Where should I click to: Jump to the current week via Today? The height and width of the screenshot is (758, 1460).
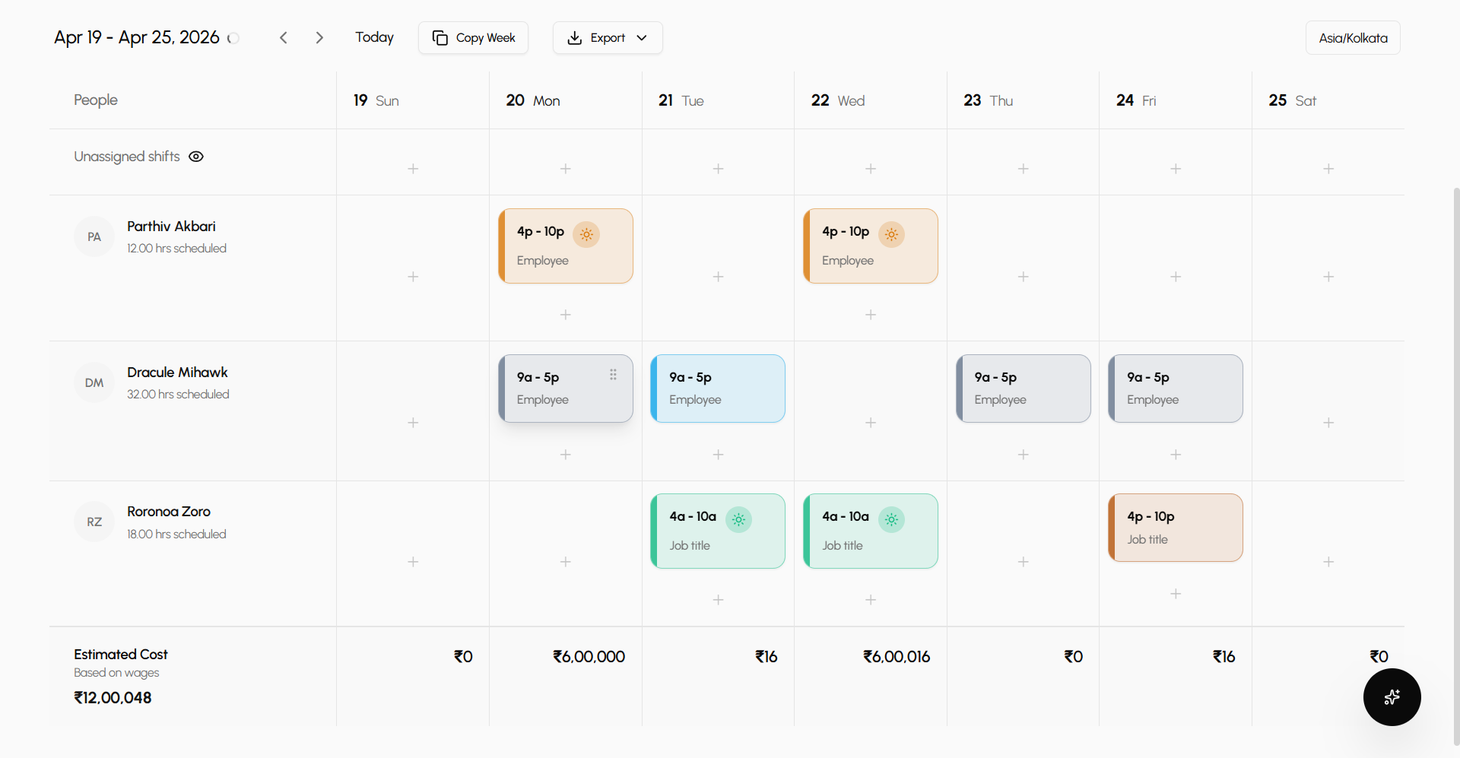tap(374, 36)
